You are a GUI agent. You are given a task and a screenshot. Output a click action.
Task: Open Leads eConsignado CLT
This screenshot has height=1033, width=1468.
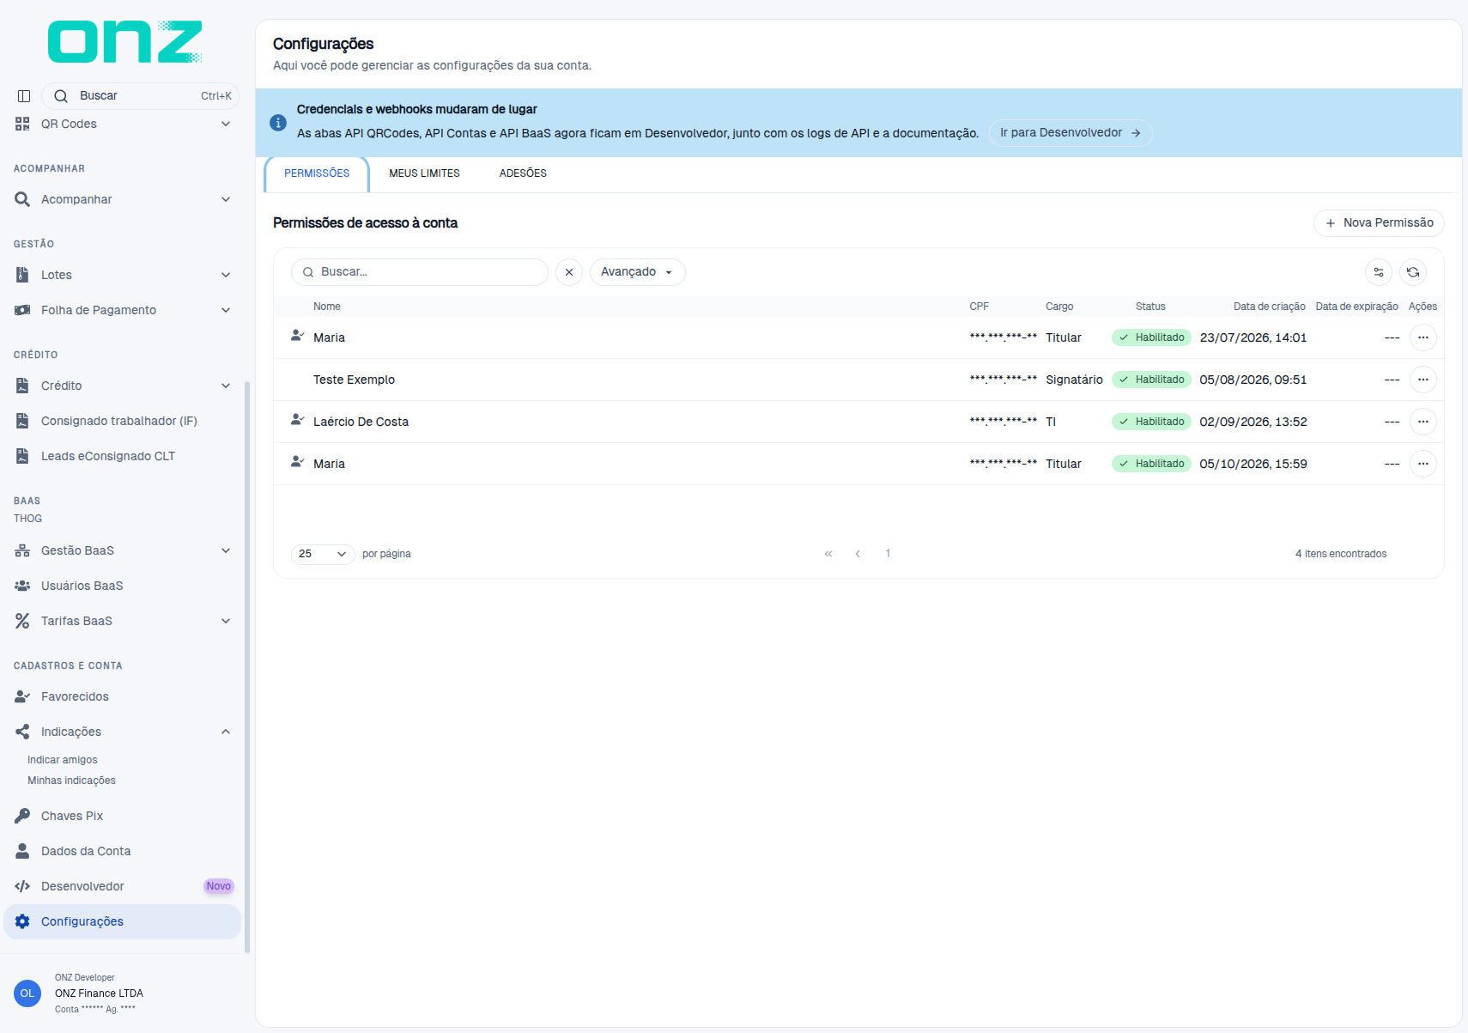click(122, 456)
